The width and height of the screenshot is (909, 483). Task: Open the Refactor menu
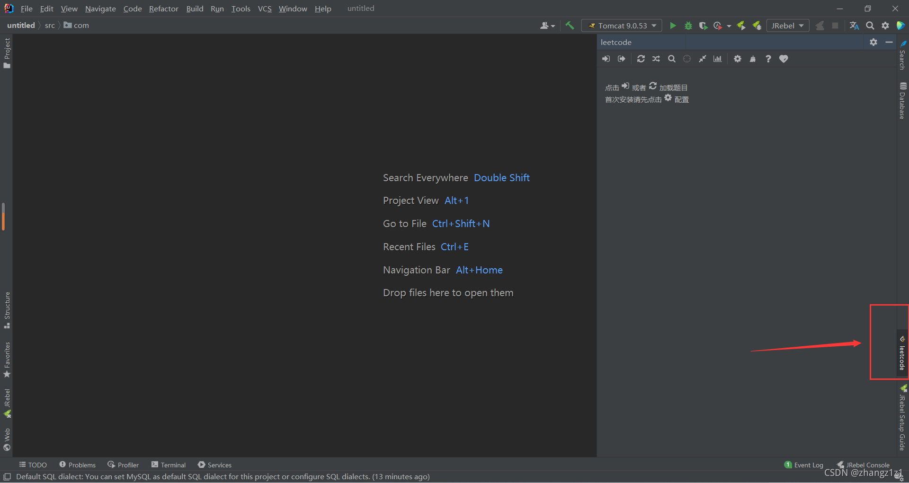pyautogui.click(x=163, y=9)
